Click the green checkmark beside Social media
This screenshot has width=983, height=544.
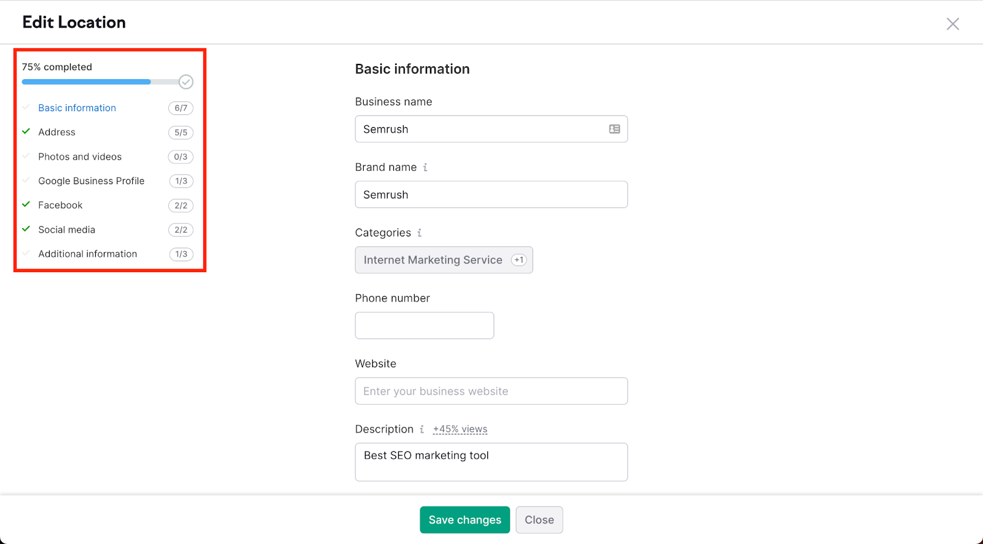(26, 229)
